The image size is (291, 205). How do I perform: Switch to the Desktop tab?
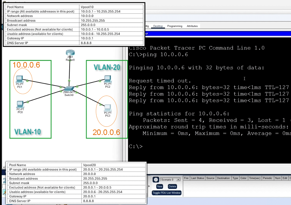pos(158,26)
